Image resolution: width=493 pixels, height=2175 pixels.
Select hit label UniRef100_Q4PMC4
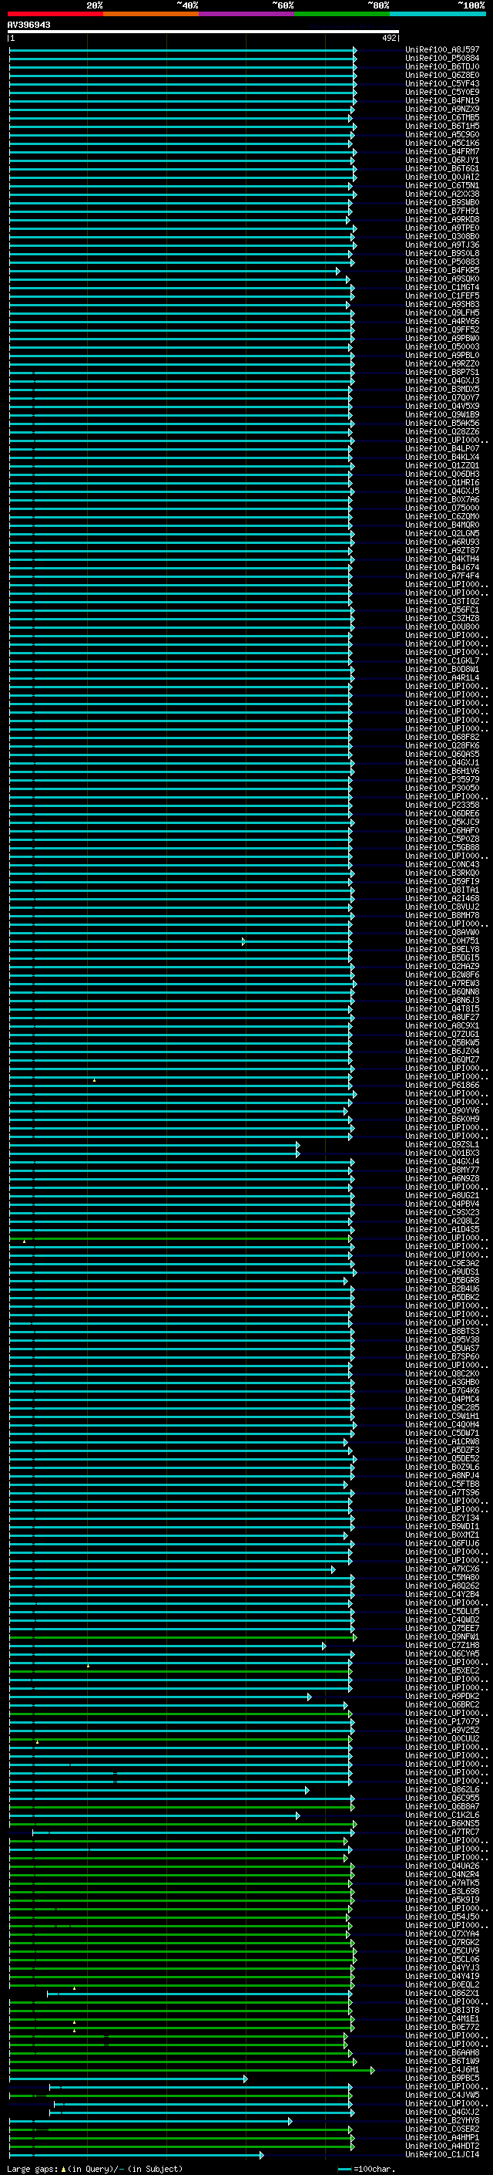pos(442,1399)
